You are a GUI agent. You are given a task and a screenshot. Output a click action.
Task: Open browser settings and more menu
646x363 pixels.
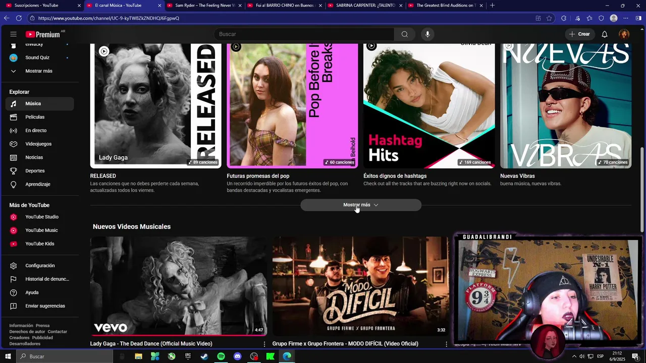pyautogui.click(x=626, y=18)
